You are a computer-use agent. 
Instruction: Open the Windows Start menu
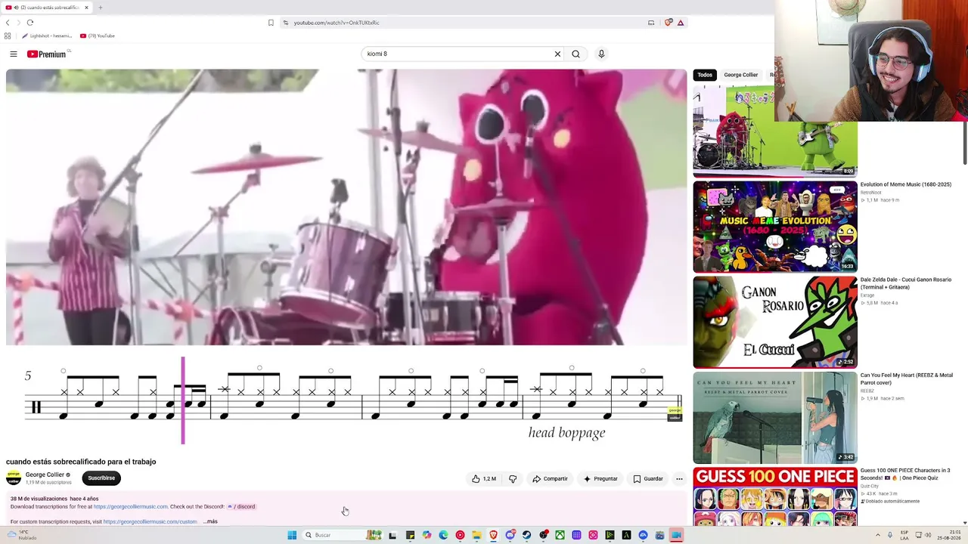292,535
